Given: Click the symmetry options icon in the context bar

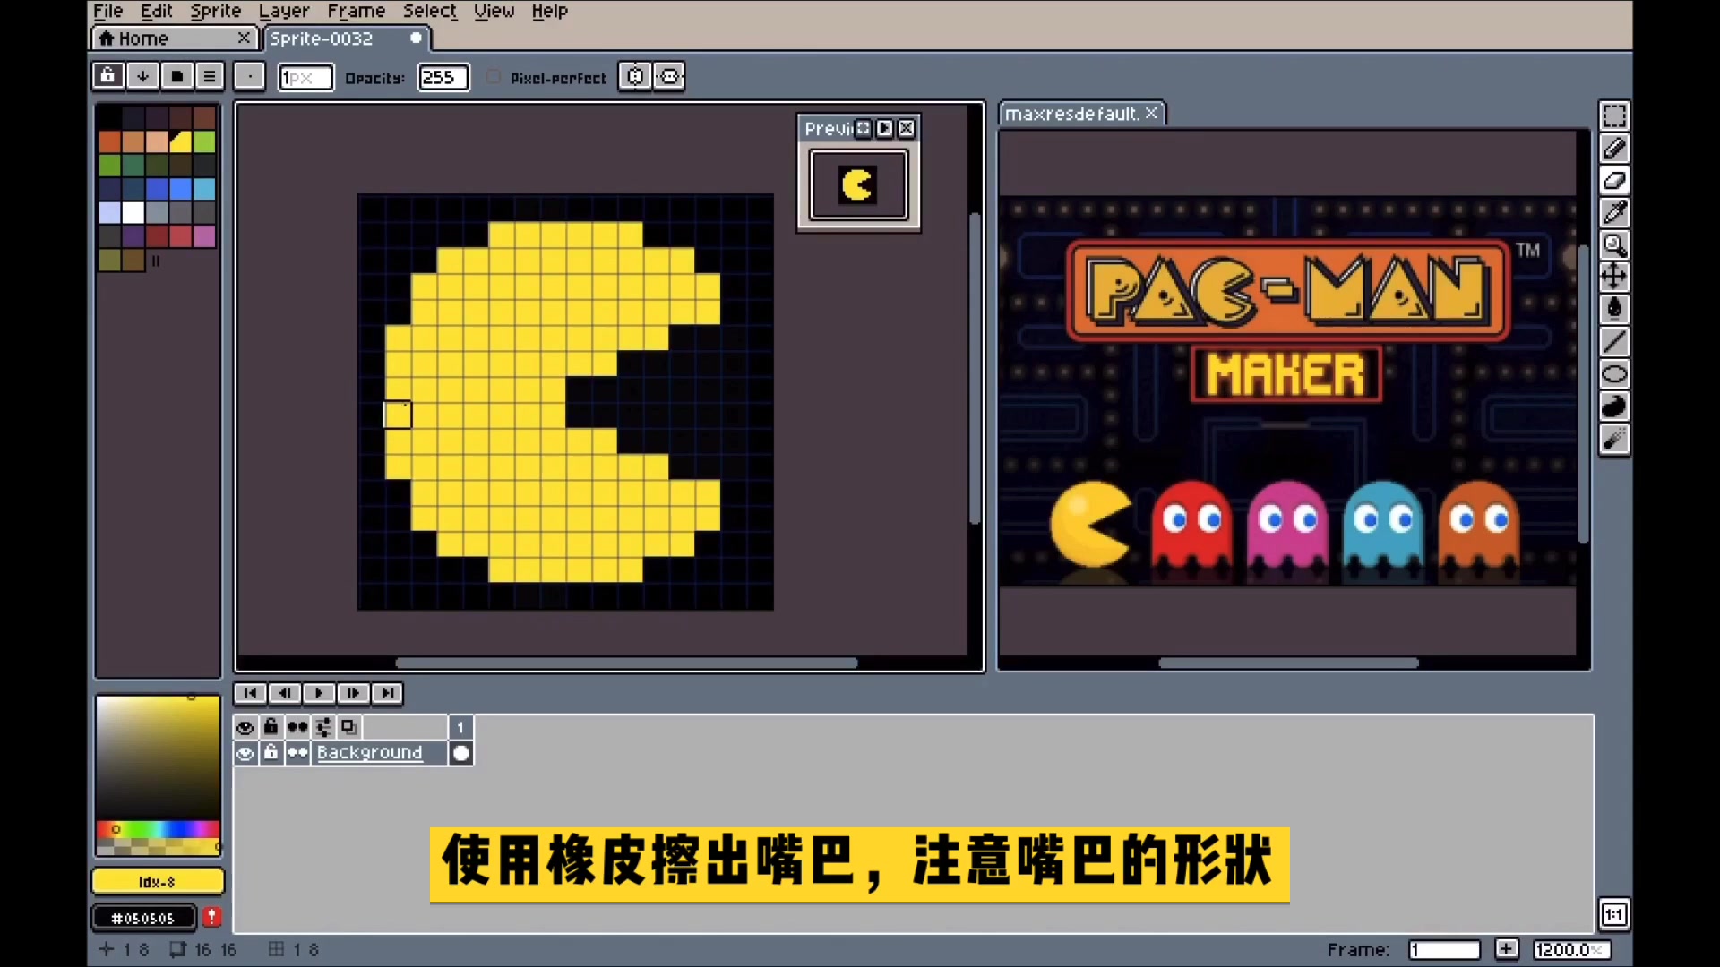Looking at the screenshot, I should [x=635, y=76].
